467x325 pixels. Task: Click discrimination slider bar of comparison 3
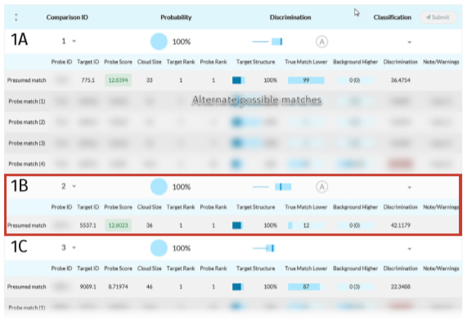[x=263, y=248]
